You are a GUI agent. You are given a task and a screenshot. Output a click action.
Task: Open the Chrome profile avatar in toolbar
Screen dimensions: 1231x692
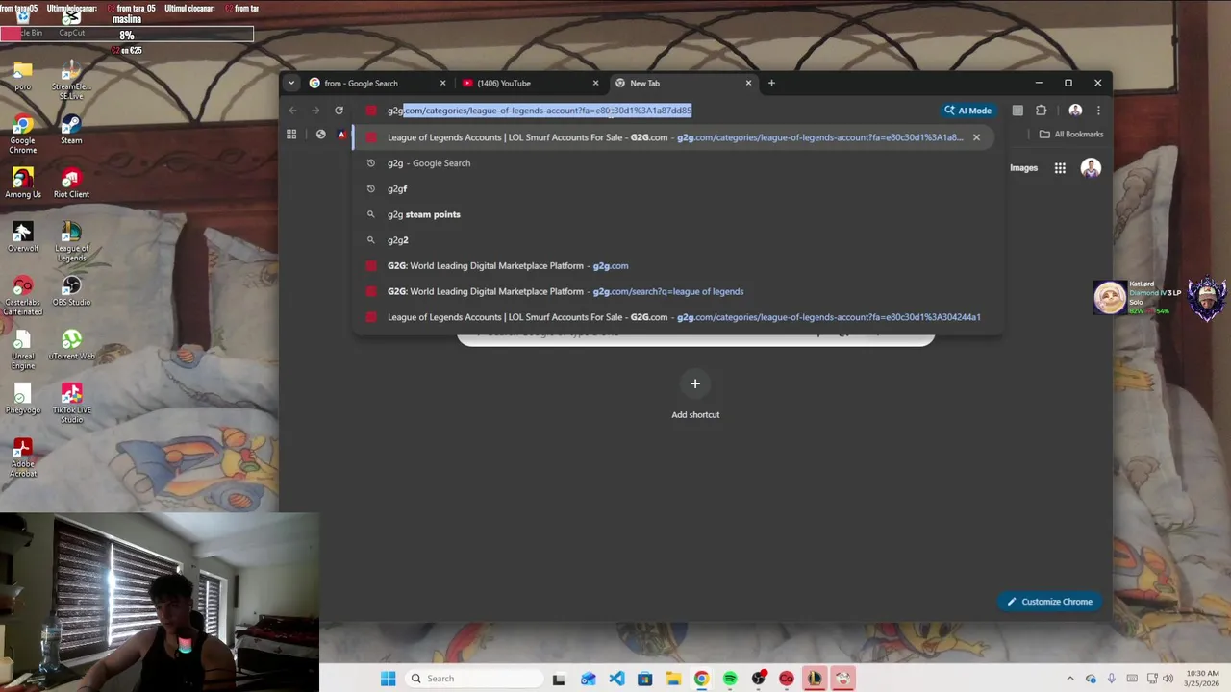tap(1075, 111)
